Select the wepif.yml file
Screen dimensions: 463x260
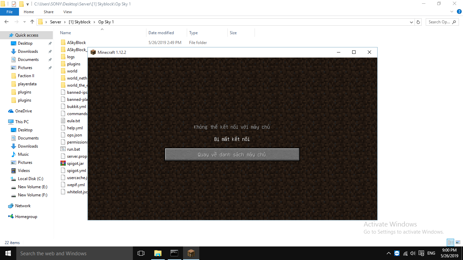[76, 185]
